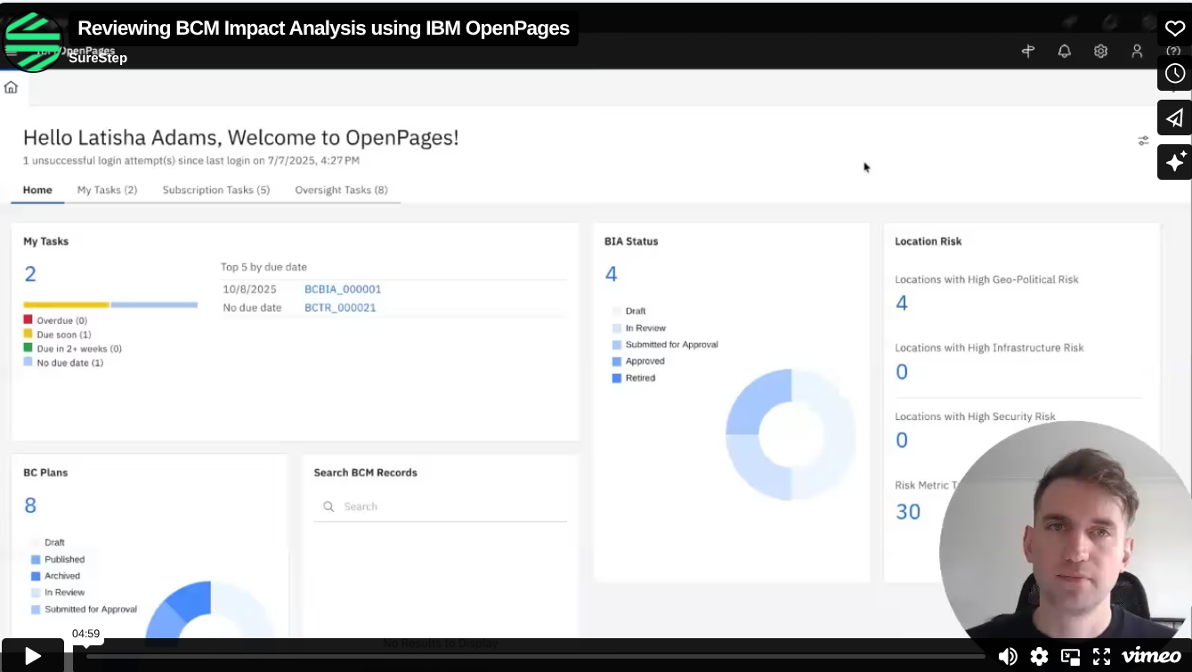Toggle In Review in BC Plans legend

click(x=58, y=592)
